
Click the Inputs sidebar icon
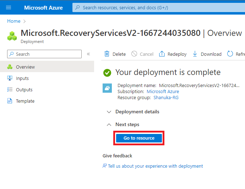coord(10,78)
